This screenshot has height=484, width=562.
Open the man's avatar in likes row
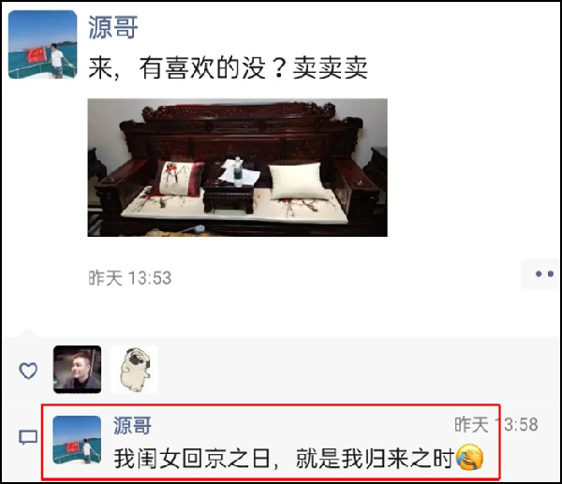pyautogui.click(x=77, y=370)
